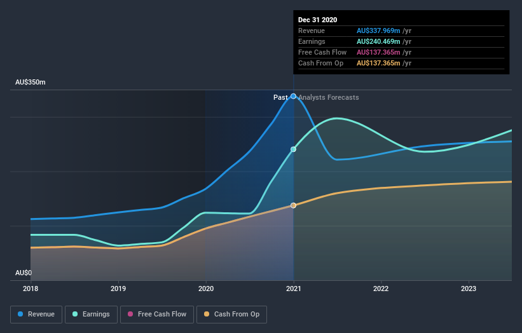
Task: Click the 'Analysts Forecasts' label
Action: click(x=329, y=97)
